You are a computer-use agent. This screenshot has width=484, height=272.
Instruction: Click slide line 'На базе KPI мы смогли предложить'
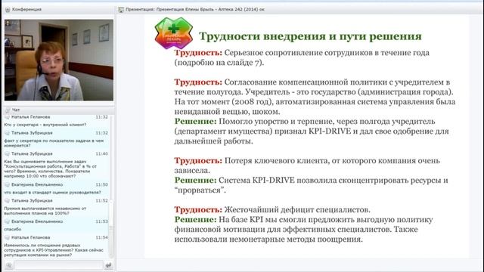click(326, 220)
